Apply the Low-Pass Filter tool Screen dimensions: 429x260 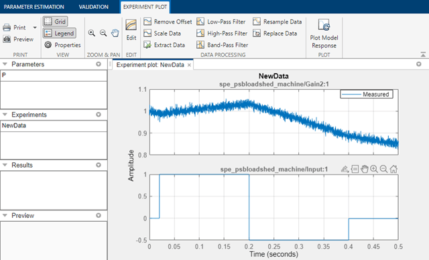click(221, 21)
